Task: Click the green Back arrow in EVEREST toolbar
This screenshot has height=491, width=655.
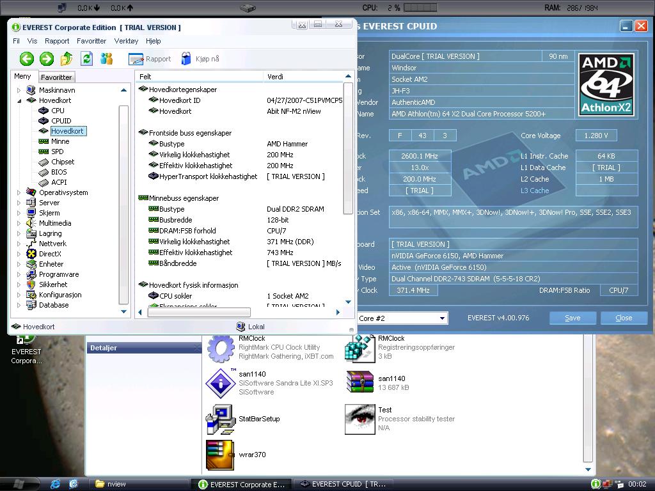Action: coord(27,59)
